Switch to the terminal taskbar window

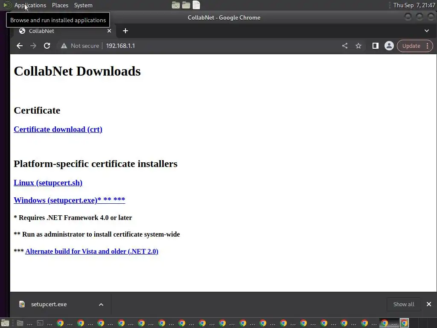pos(44,323)
